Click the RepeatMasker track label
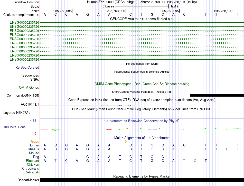The height and width of the screenshot is (186, 244). (x=28, y=180)
